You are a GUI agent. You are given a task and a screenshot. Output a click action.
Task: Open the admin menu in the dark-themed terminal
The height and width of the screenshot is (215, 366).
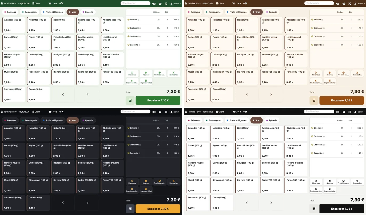(176, 112)
